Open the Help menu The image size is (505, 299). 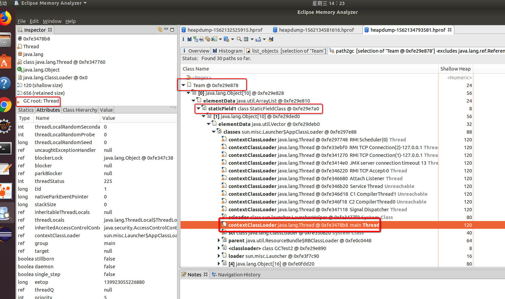point(71,21)
